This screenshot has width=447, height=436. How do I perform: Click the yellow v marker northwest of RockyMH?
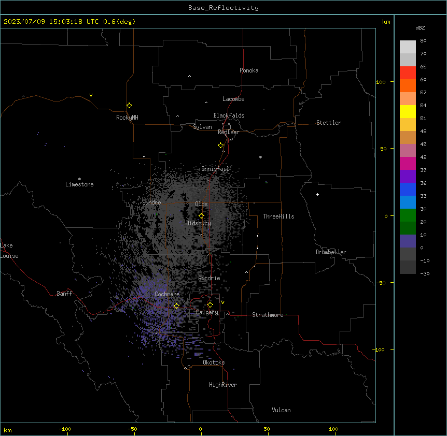click(91, 95)
